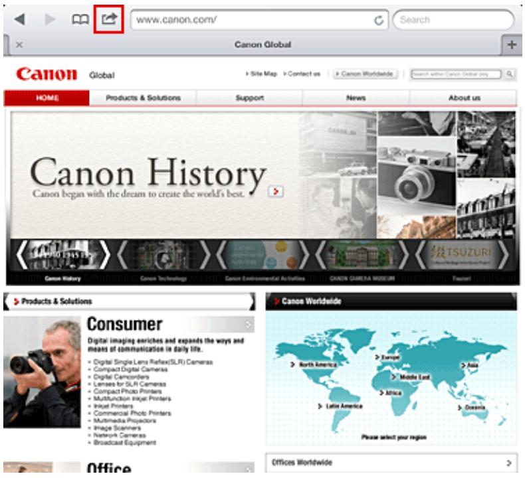525x478 pixels.
Task: Select the HOME navigation tab
Action: [x=47, y=98]
